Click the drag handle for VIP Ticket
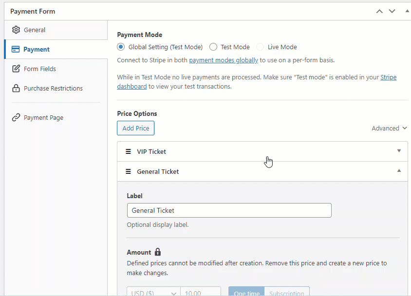Screen dimensions: 411x296 point(128,151)
